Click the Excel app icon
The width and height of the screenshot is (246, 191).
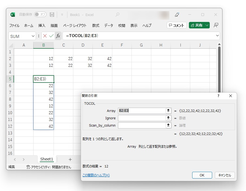[13, 15]
